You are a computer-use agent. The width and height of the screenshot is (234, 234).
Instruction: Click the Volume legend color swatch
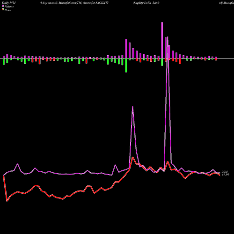click(3, 6)
